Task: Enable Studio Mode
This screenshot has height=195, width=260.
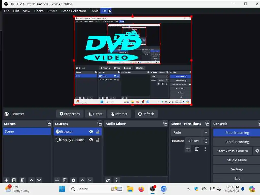Action: coord(237,160)
